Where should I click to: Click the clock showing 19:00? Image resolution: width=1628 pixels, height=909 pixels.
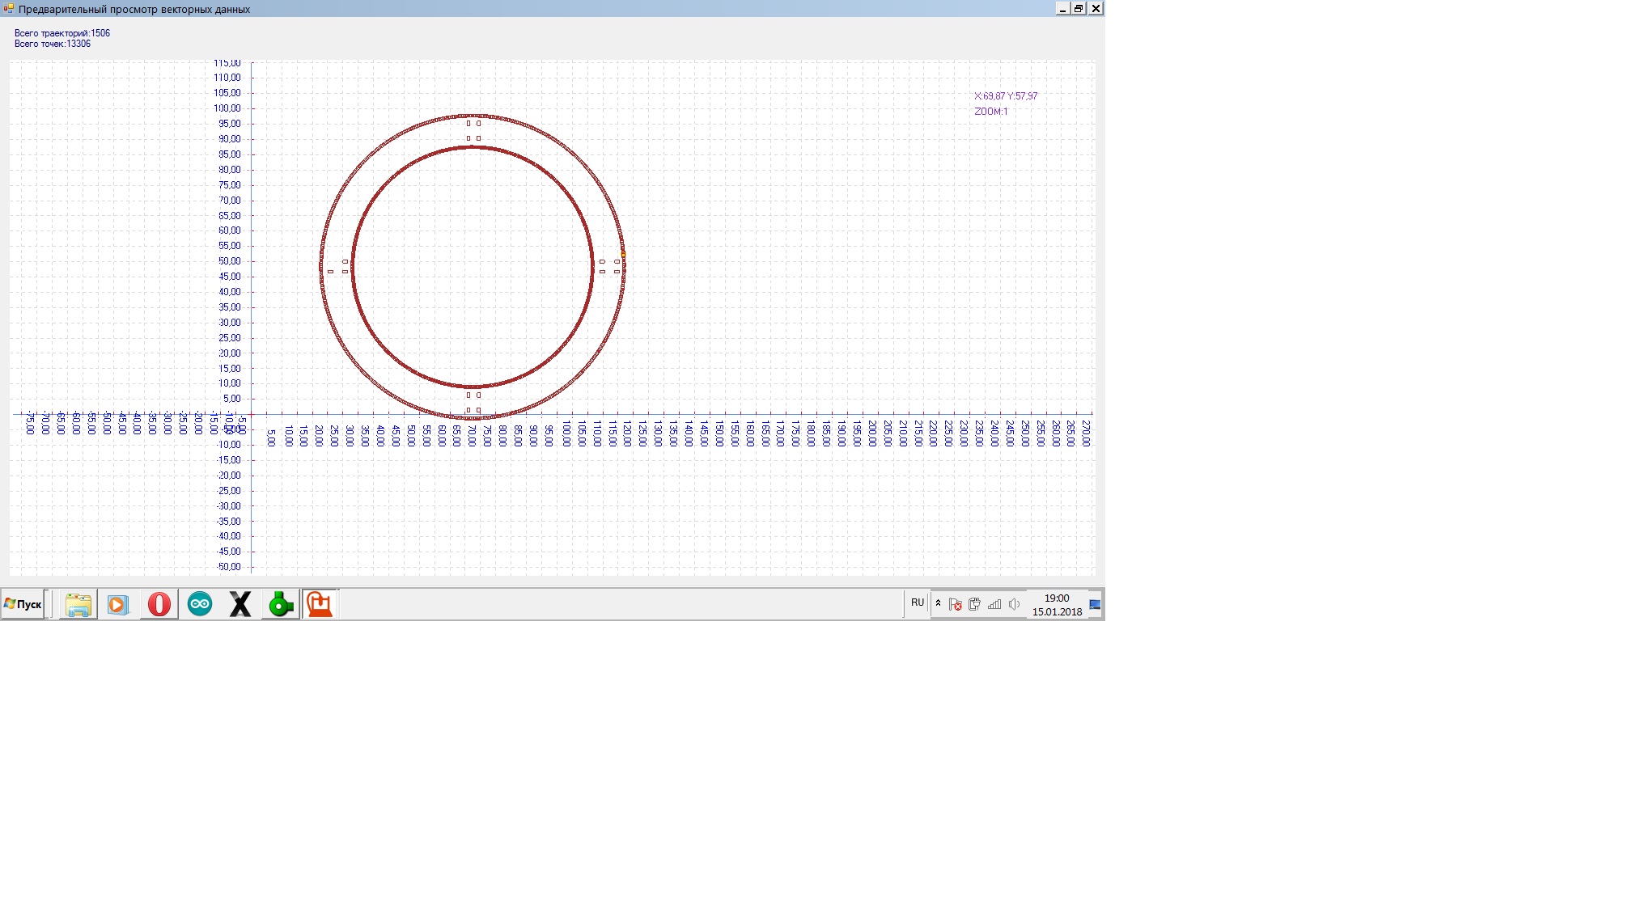point(1057,604)
